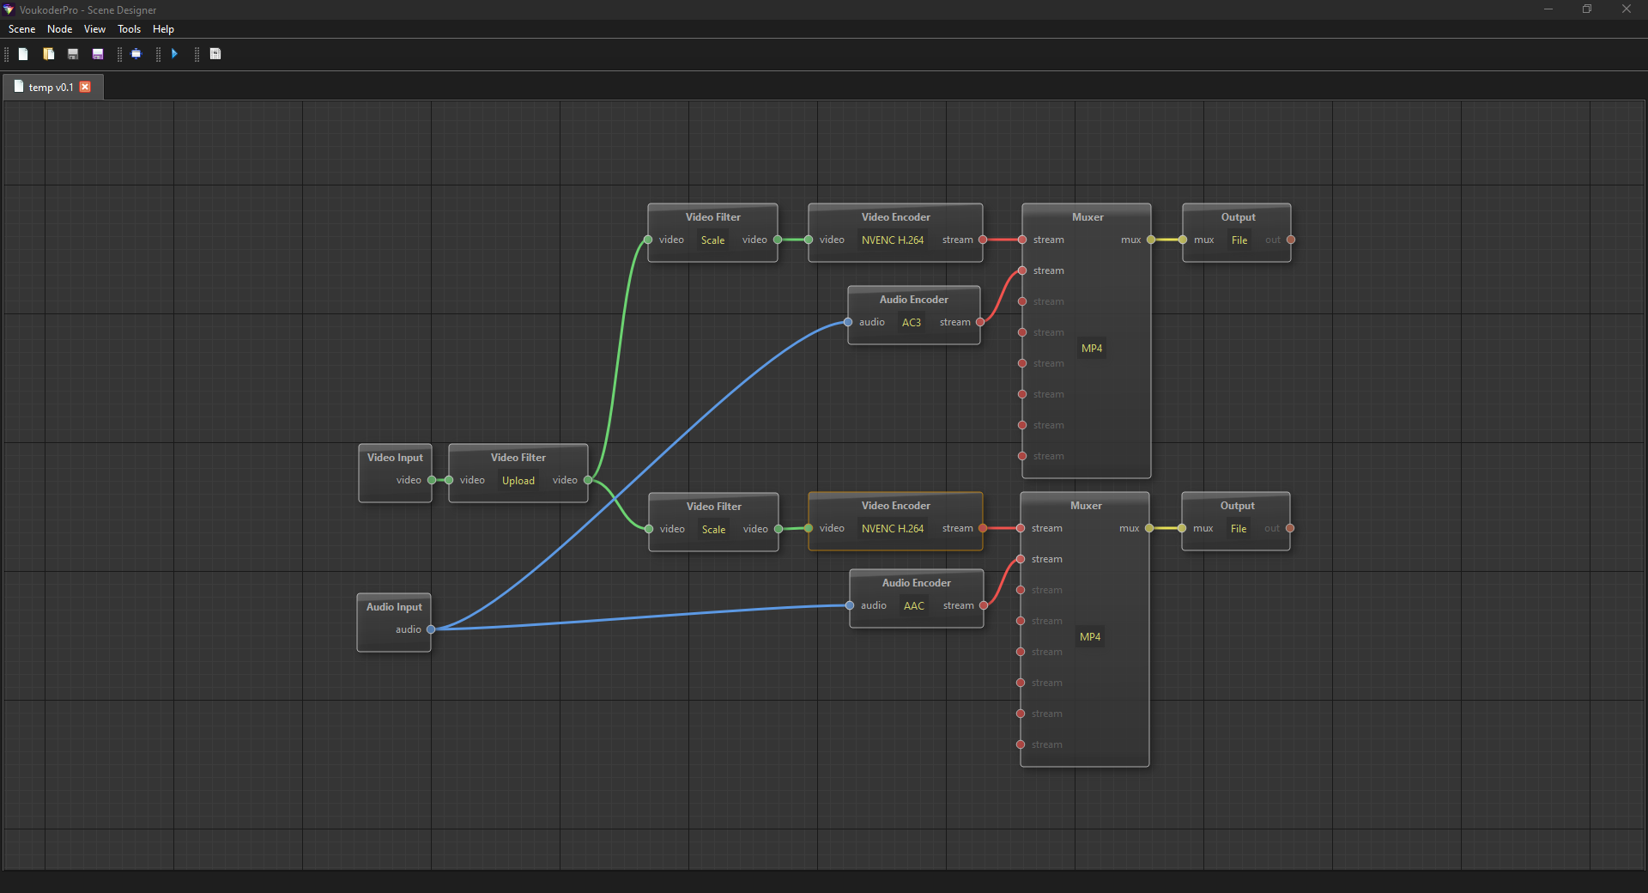Screen dimensions: 1648x893
Task: Click the Upload video filter label
Action: tap(518, 481)
